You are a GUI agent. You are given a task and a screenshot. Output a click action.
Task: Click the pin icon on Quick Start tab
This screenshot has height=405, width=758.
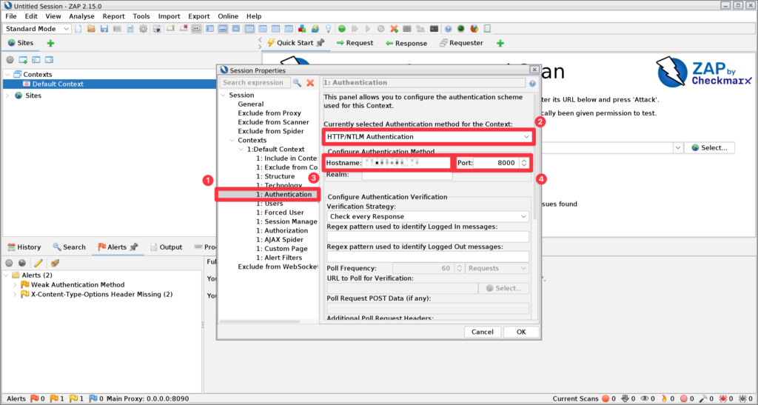(320, 42)
